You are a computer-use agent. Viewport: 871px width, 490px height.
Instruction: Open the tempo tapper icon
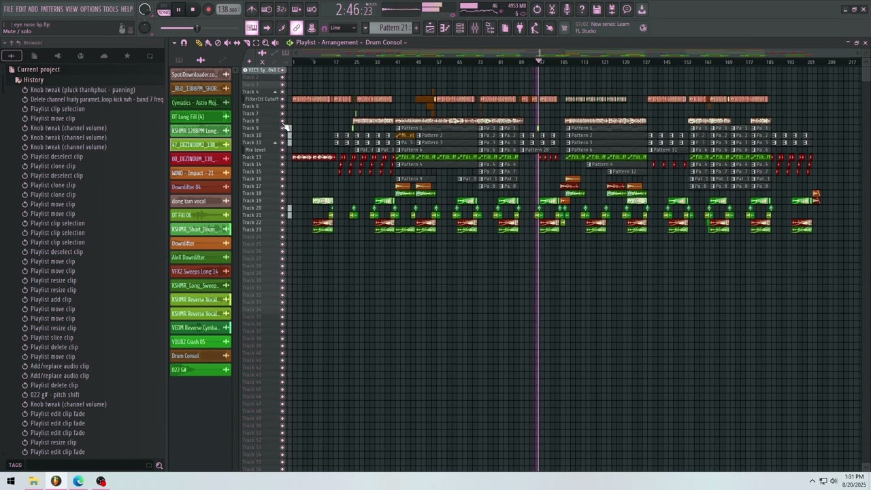534,28
